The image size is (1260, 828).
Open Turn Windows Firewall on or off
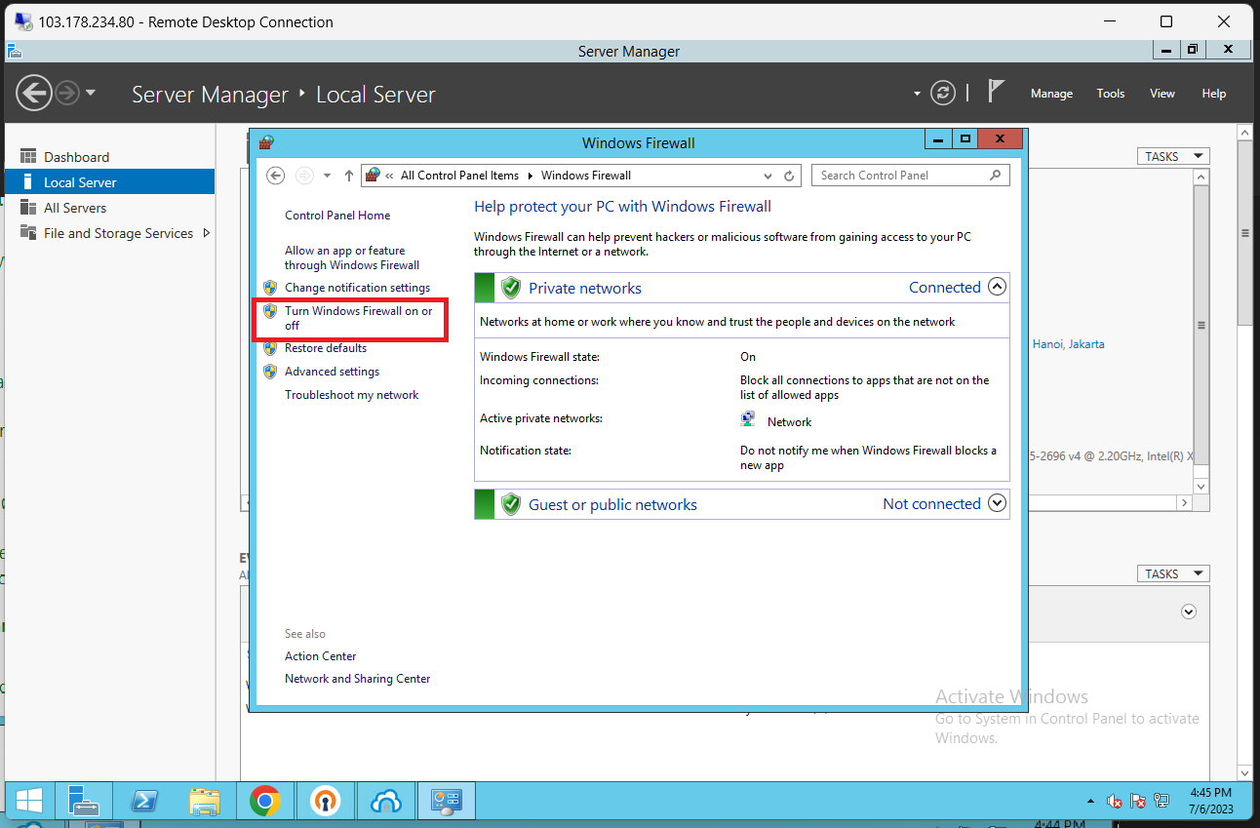(358, 318)
